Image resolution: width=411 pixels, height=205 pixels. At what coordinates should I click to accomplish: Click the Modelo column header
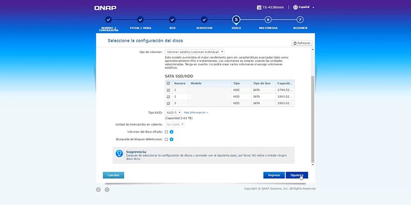coord(210,84)
